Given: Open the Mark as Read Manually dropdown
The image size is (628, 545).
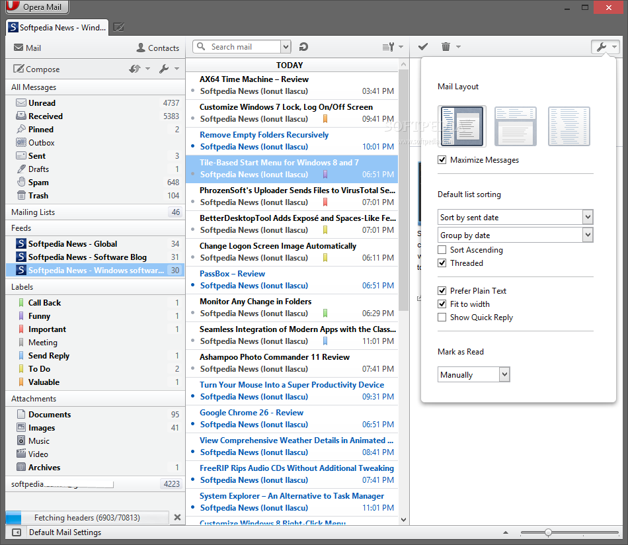Looking at the screenshot, I should click(x=473, y=374).
